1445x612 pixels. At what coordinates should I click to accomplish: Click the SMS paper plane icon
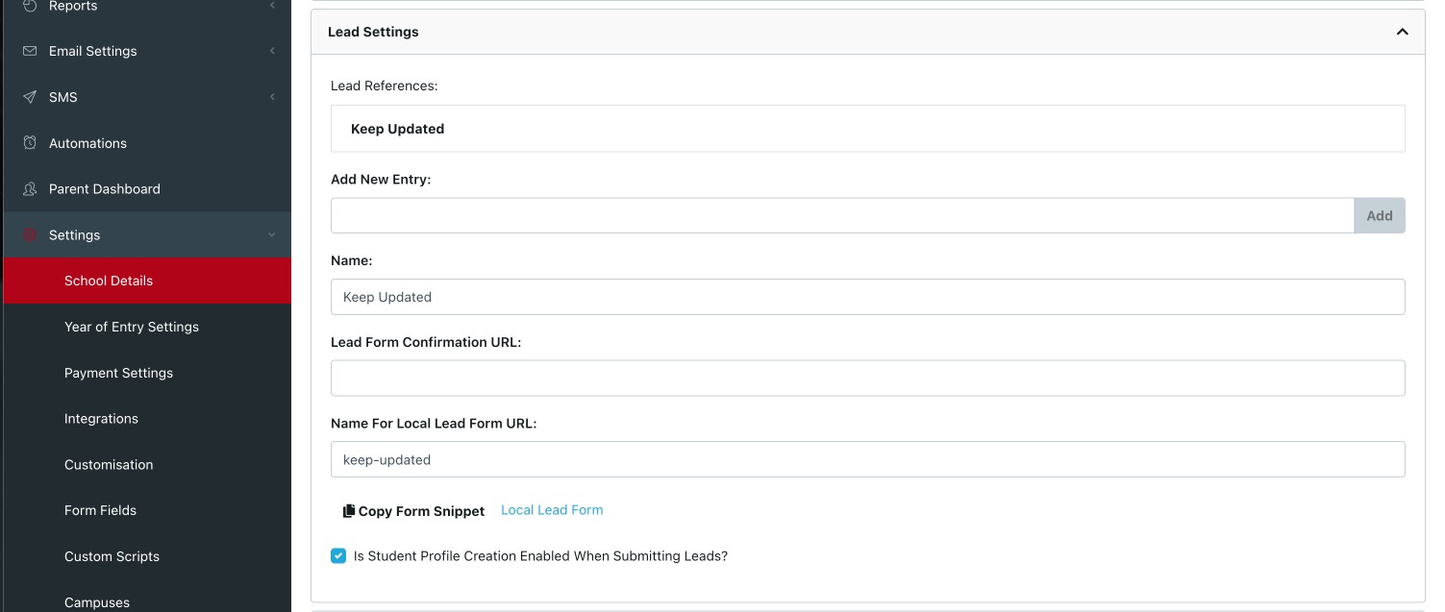pyautogui.click(x=29, y=97)
